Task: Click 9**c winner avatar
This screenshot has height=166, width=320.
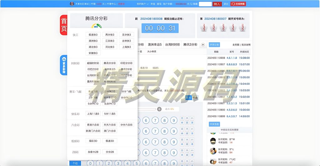Action: 213,151
